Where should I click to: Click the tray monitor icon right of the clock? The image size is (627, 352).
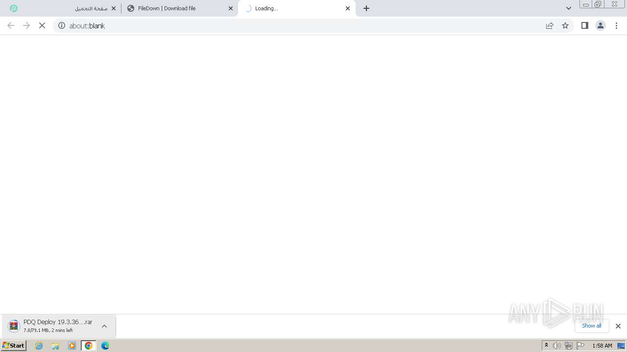621,346
